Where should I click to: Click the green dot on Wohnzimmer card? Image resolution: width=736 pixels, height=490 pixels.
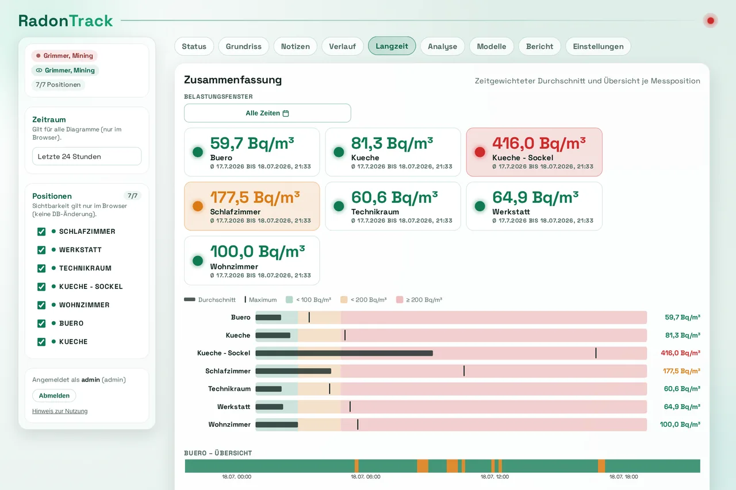[198, 261]
